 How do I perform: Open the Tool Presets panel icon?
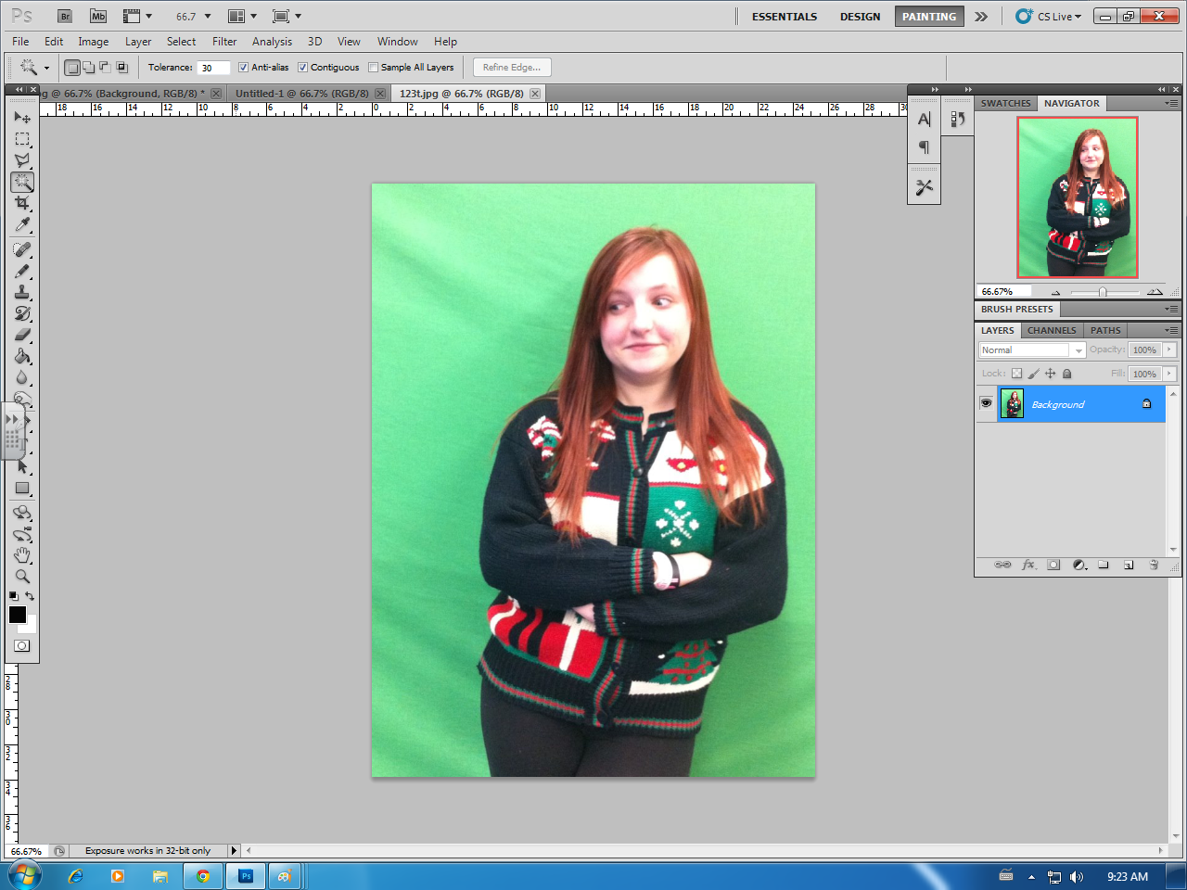click(x=924, y=186)
